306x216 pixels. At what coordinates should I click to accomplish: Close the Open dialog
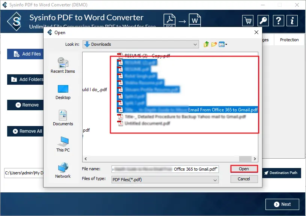(x=256, y=32)
